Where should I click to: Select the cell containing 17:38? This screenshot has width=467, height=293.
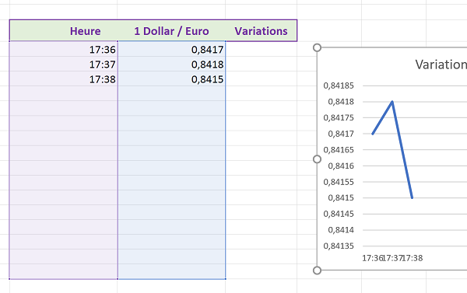[x=64, y=79]
